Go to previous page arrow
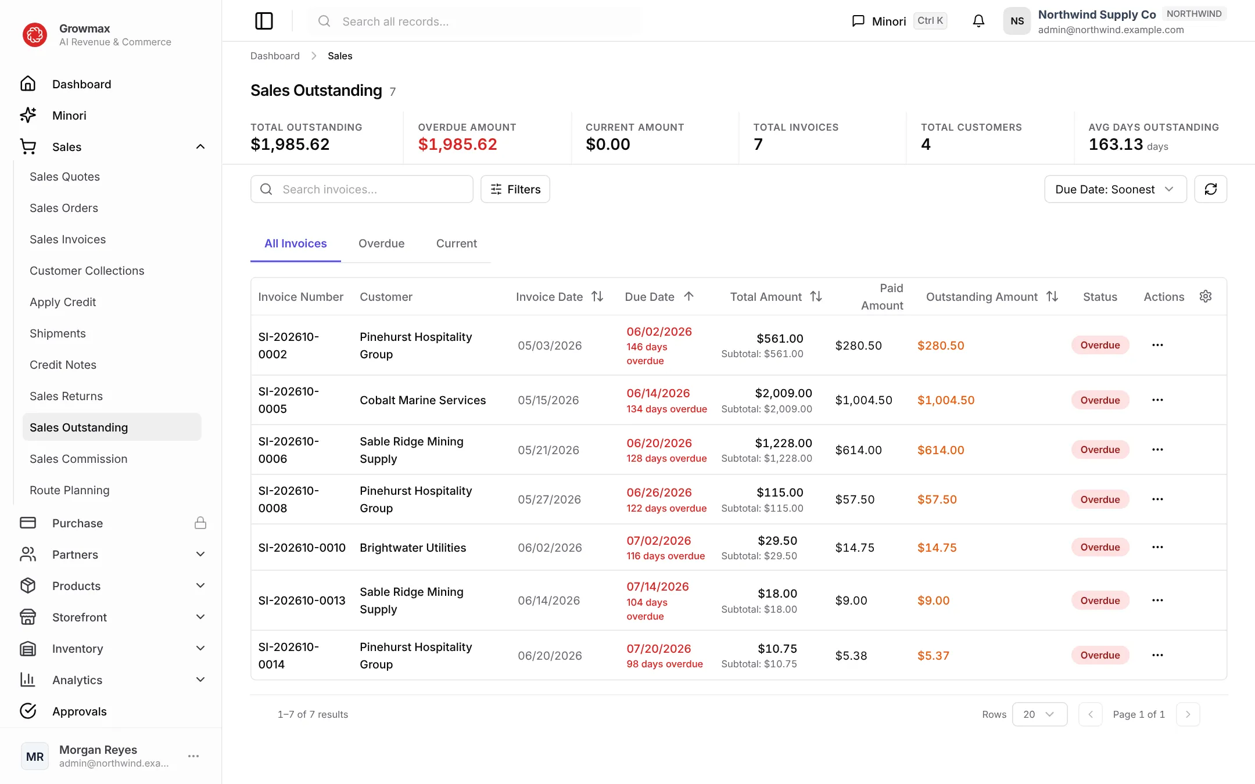Screen dimensions: 1255x784 (x=1091, y=714)
